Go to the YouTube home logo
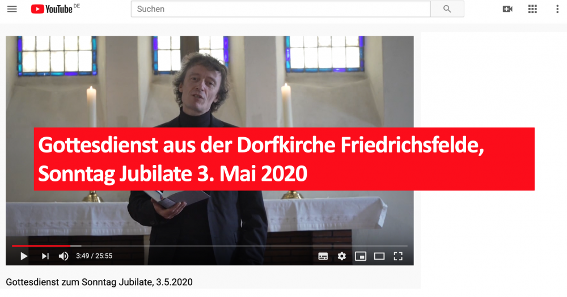Viewport: 567px width, 297px height. 55,9
